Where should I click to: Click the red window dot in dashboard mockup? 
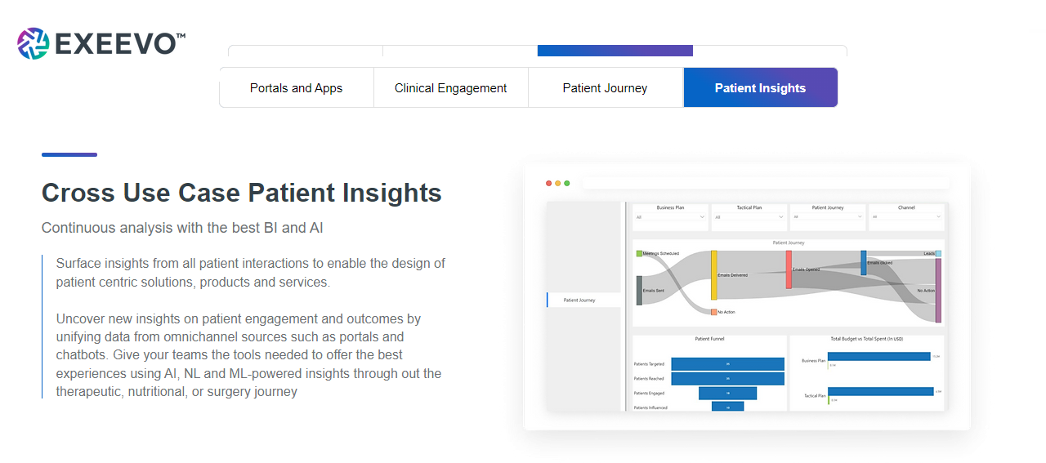(549, 184)
